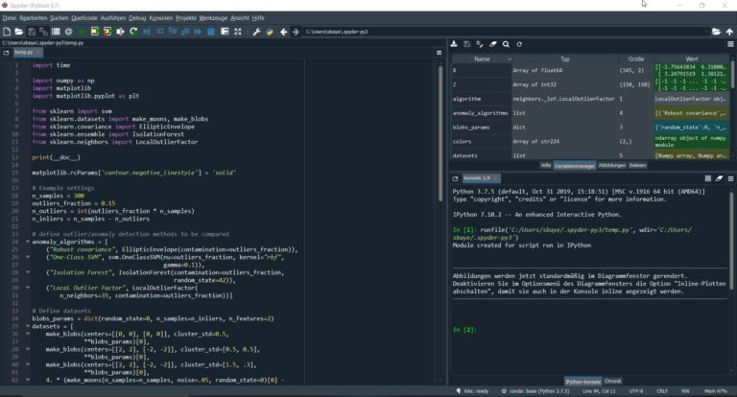Open the Variable manager options hamburger menu

tap(730, 44)
